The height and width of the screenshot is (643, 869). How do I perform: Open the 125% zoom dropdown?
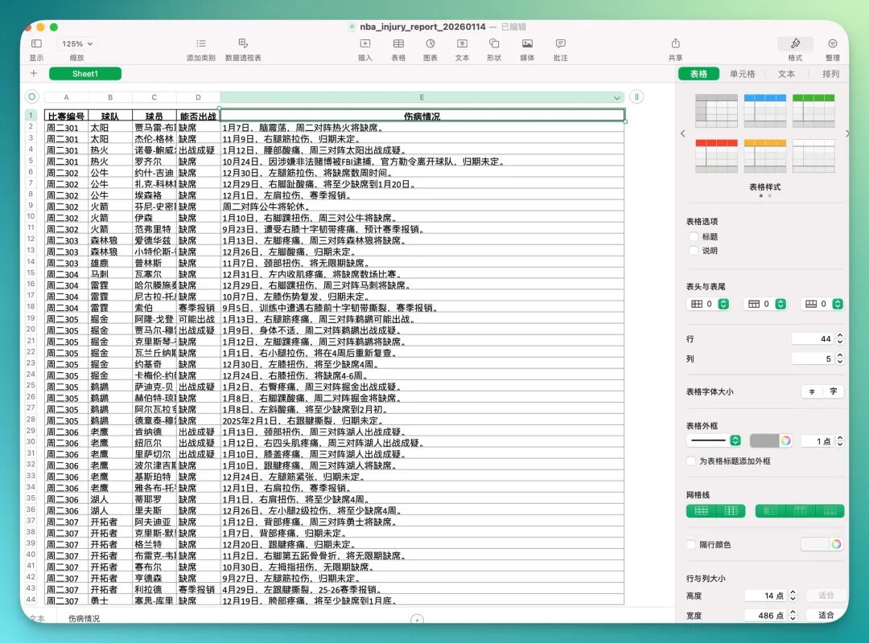pos(77,43)
